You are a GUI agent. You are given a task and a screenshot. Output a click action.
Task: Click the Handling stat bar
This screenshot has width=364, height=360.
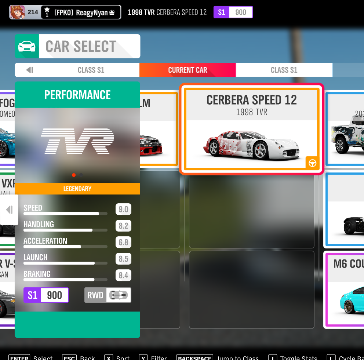pos(65,230)
